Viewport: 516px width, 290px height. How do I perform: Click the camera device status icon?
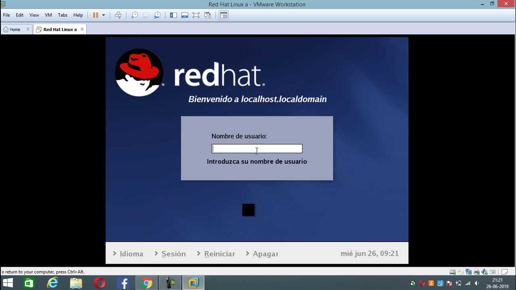tap(492, 272)
